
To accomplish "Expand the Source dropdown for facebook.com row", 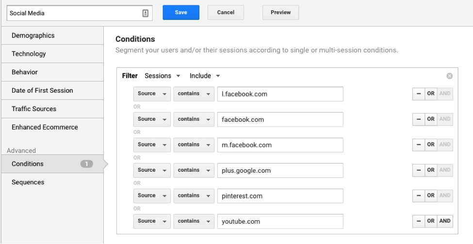I will coord(152,119).
